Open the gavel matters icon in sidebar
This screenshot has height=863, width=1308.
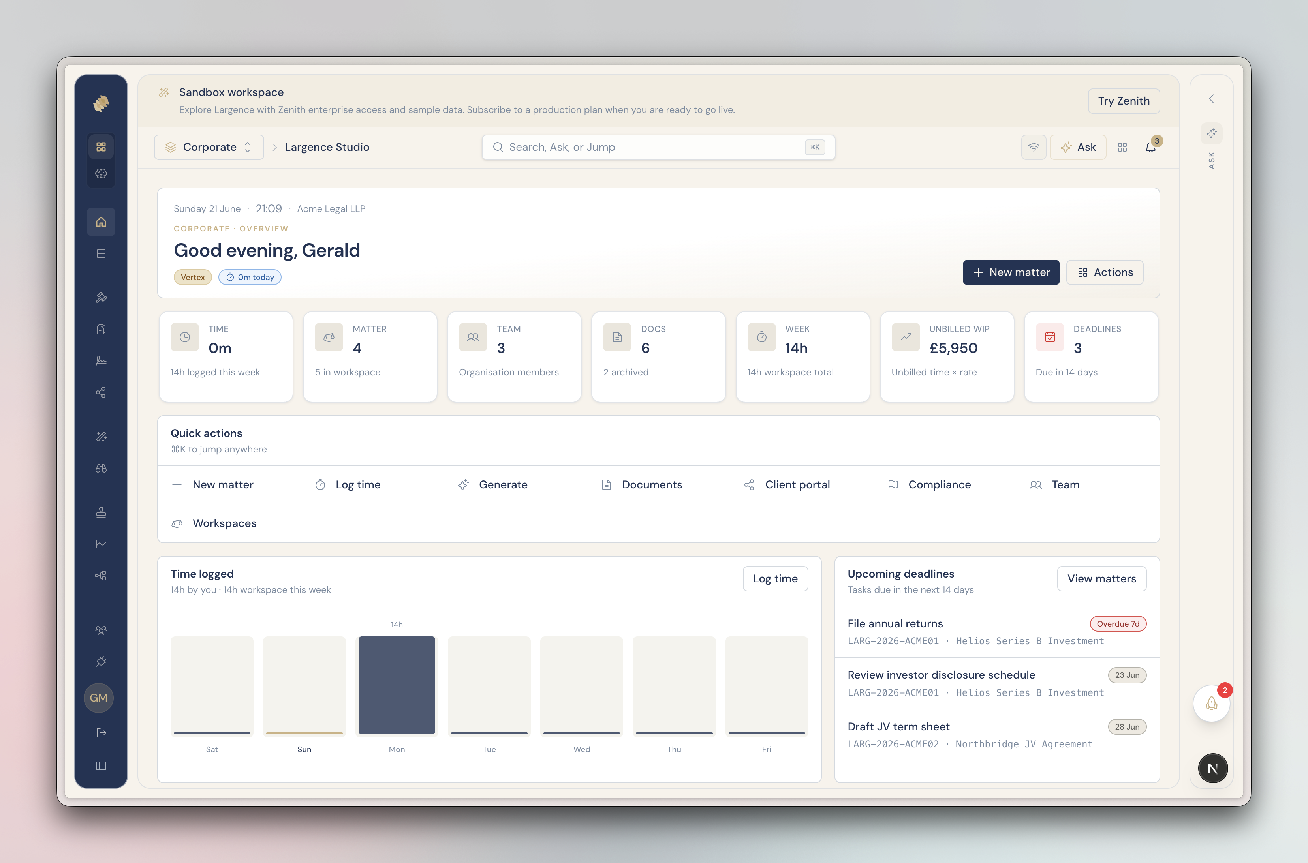[101, 297]
